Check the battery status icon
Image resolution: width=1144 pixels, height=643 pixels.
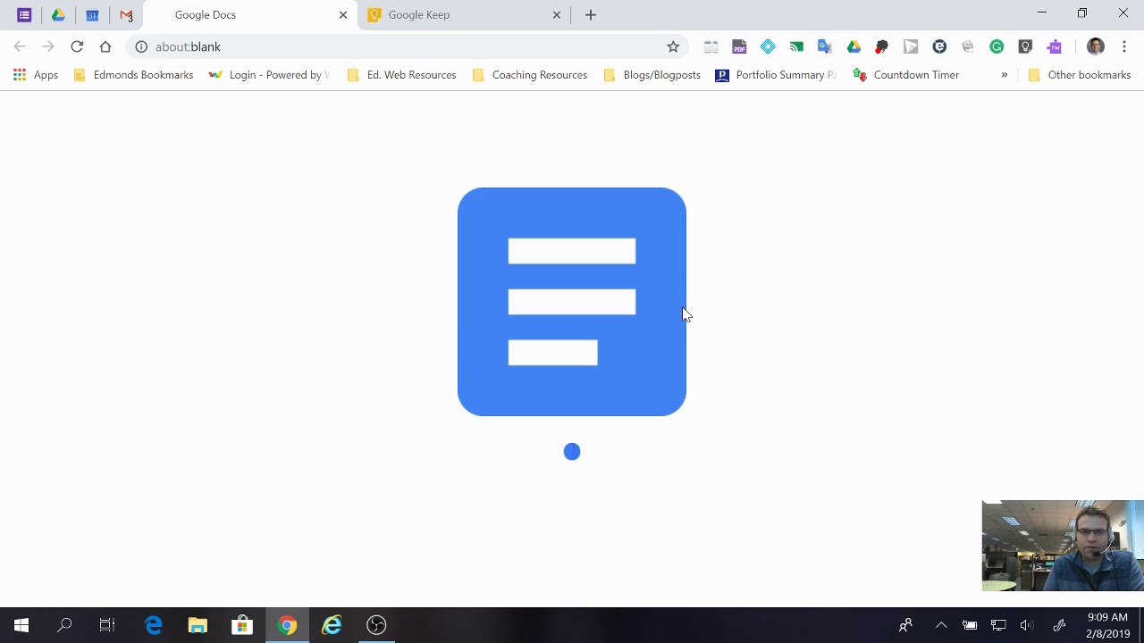pyautogui.click(x=970, y=625)
